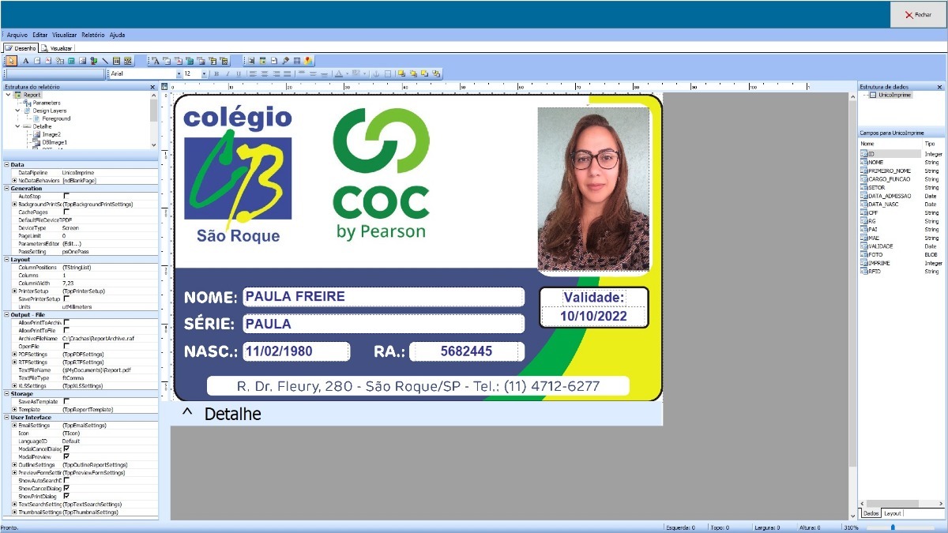Image resolution: width=948 pixels, height=533 pixels.
Task: Align text to top
Action: click(301, 73)
